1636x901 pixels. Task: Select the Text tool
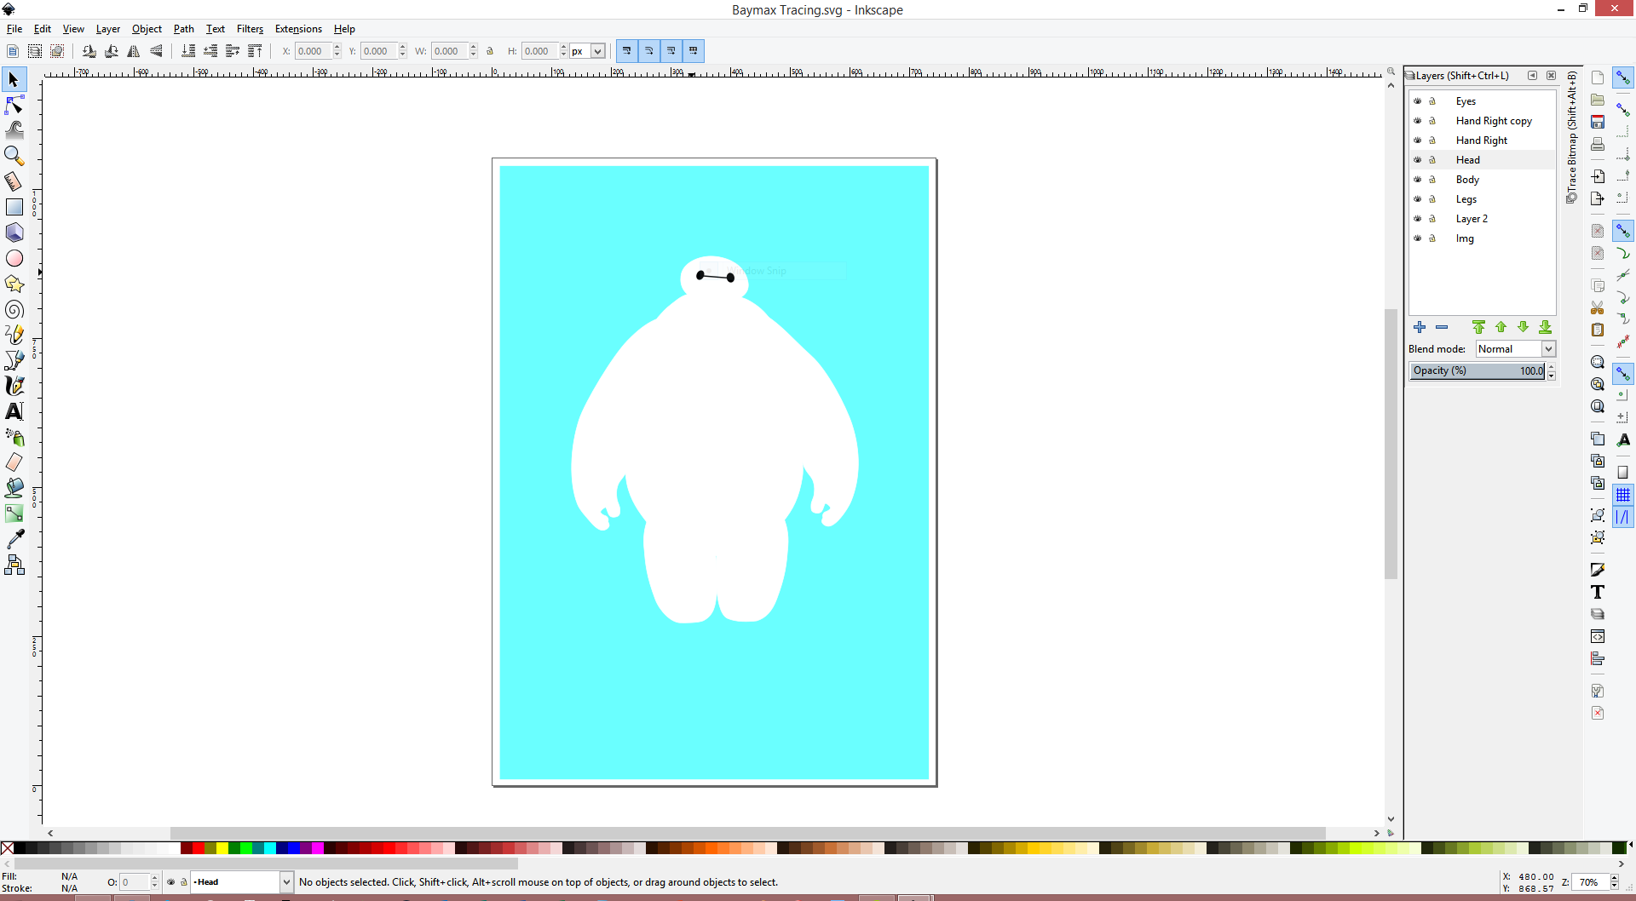click(14, 411)
